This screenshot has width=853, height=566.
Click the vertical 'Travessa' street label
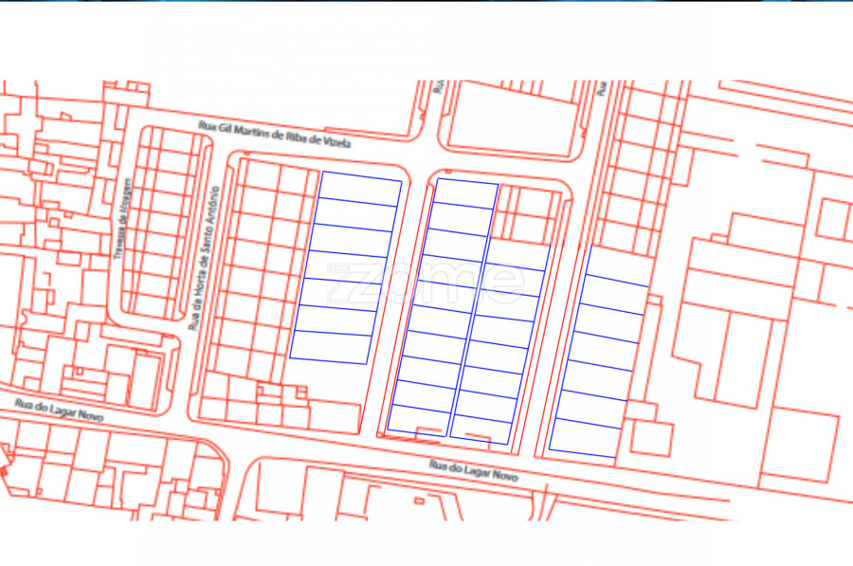click(x=123, y=219)
